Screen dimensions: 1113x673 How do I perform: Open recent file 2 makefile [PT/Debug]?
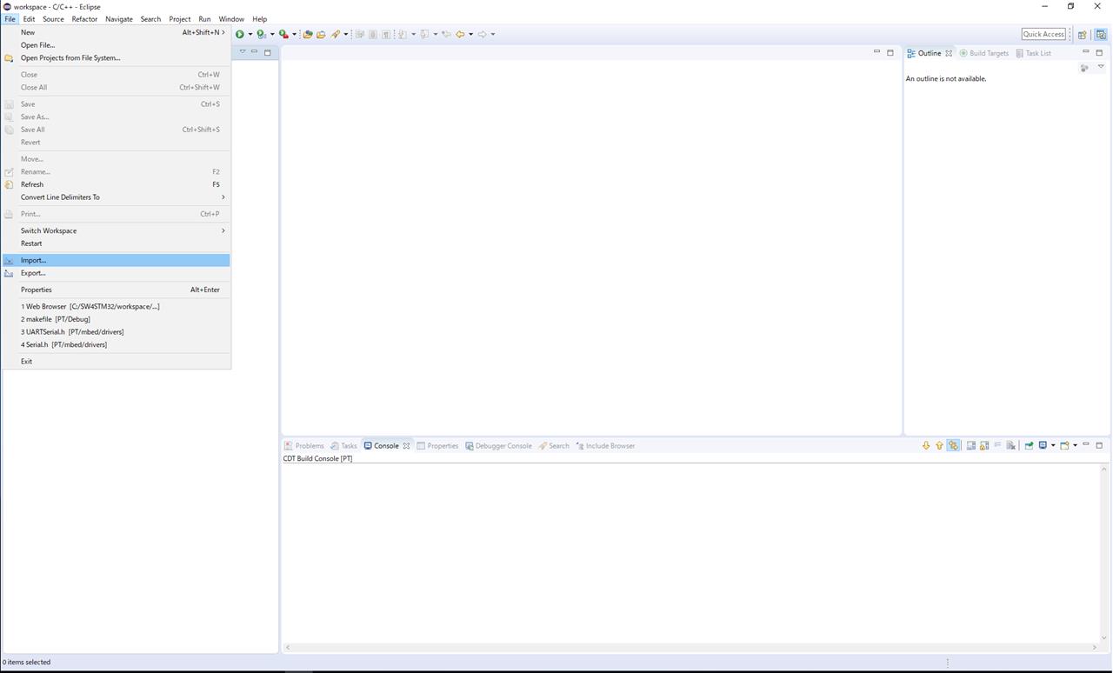[117, 319]
